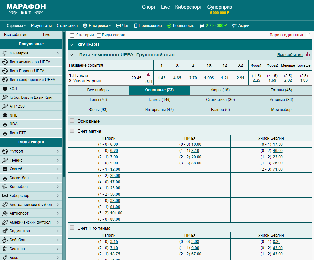The height and width of the screenshot is (260, 314).
Task: Click the checkered flag icon by Автоспорт
Action: (5, 213)
